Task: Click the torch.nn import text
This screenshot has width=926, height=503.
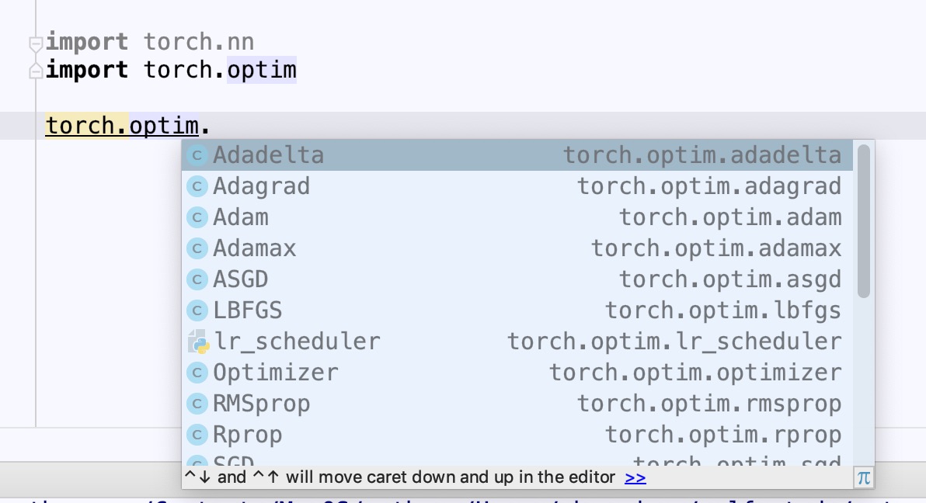Action: coord(199,41)
